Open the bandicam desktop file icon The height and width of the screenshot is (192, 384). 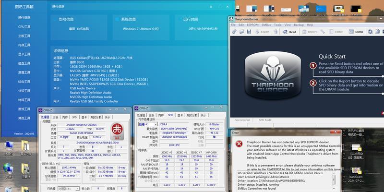355,174
